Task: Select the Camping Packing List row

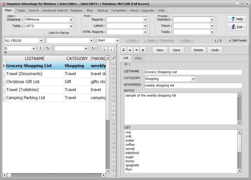Action: [54, 98]
